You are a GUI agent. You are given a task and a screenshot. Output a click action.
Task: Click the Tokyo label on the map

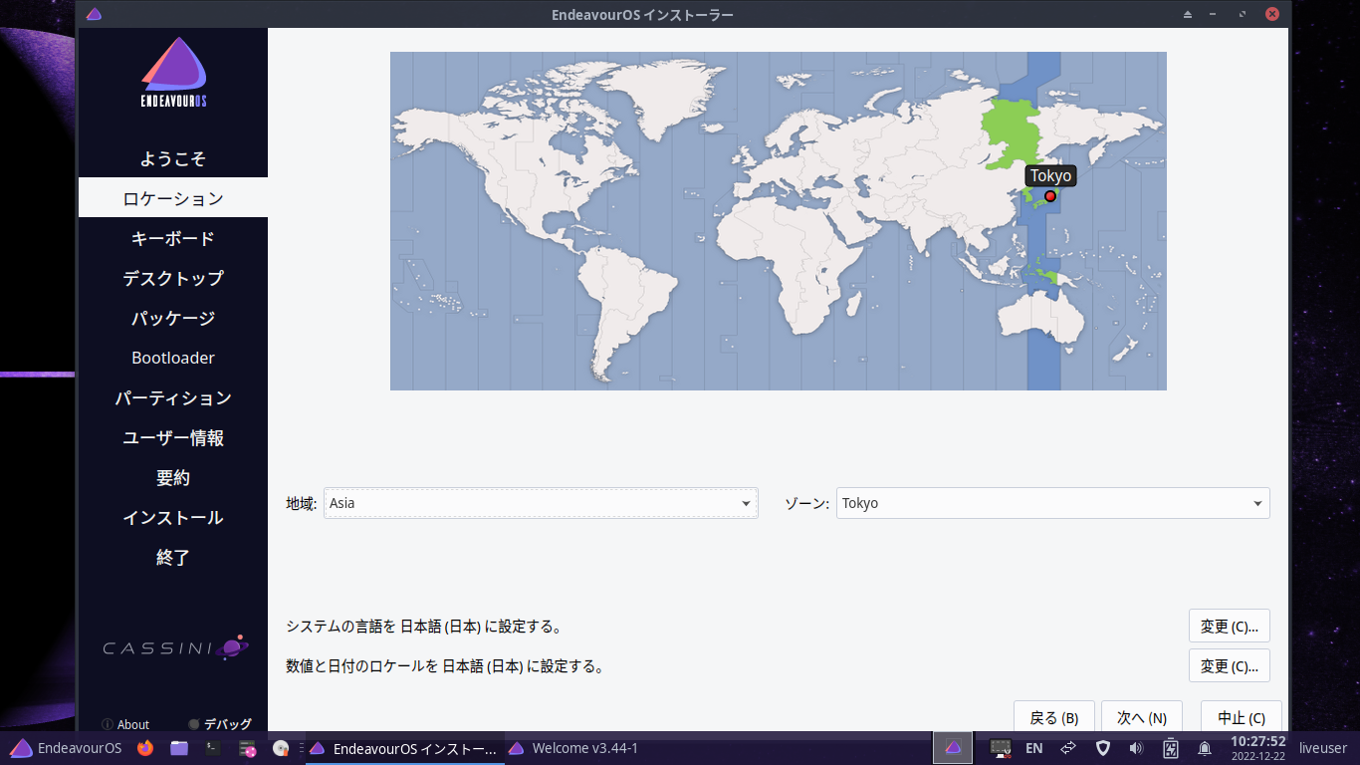click(1051, 175)
